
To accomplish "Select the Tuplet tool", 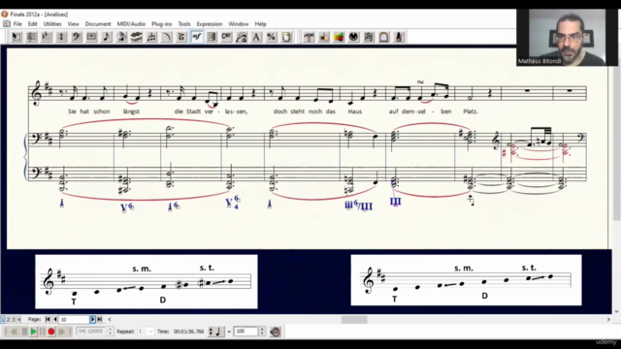I will (x=151, y=37).
